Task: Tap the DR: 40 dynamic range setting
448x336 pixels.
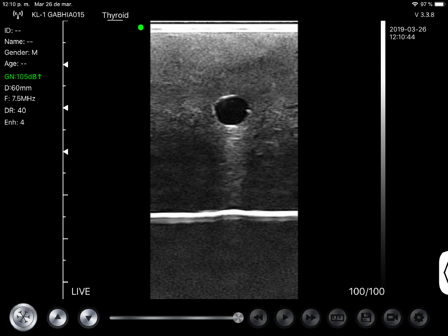Action: [x=15, y=110]
